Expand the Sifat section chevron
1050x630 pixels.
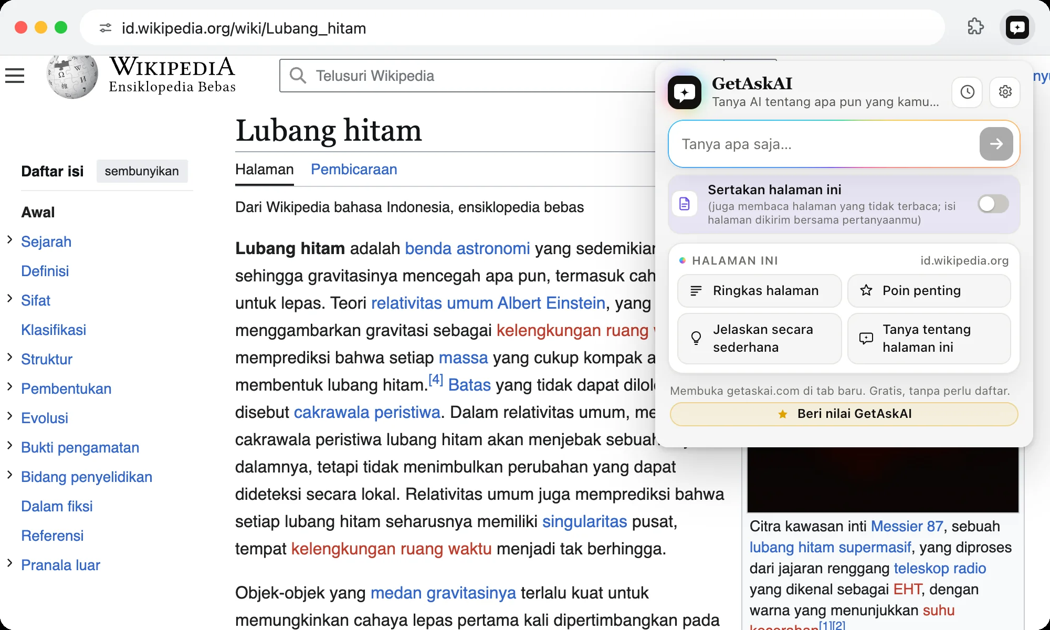pos(9,299)
